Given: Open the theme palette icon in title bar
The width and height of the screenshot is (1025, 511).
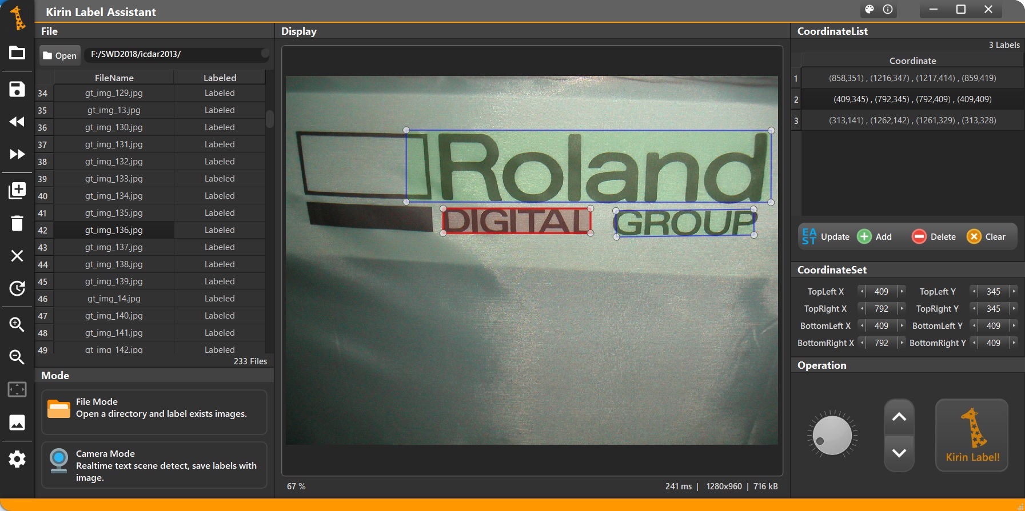Looking at the screenshot, I should tap(870, 9).
